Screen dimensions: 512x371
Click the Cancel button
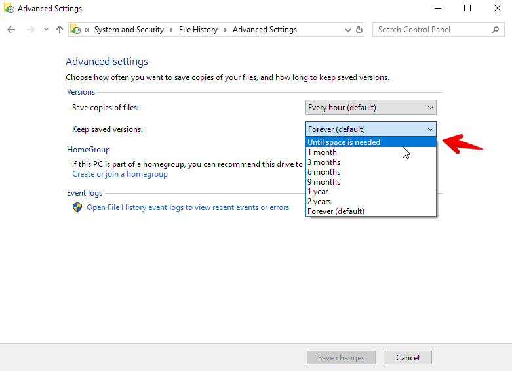(408, 358)
